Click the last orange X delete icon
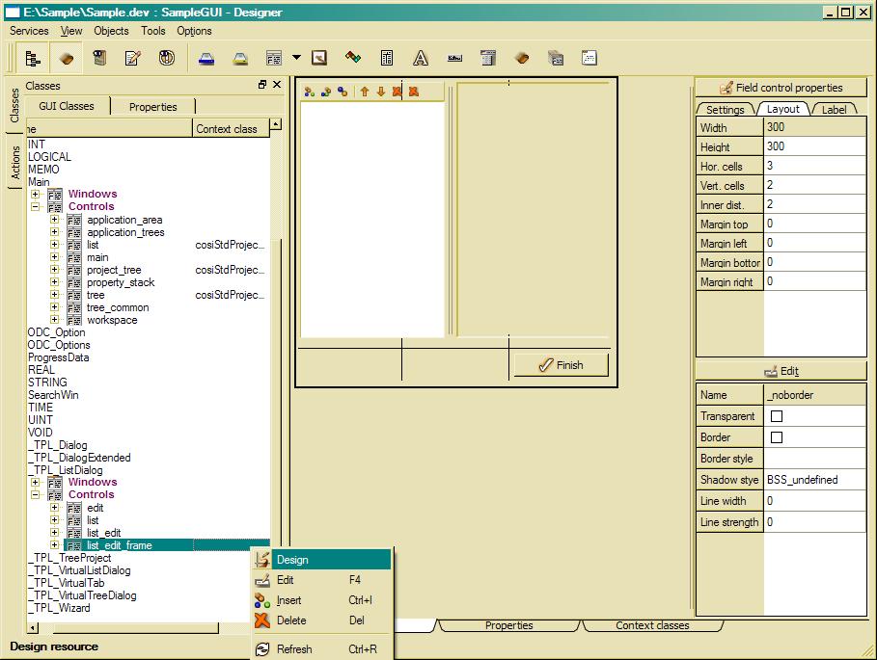The height and width of the screenshot is (660, 877). pyautogui.click(x=413, y=92)
